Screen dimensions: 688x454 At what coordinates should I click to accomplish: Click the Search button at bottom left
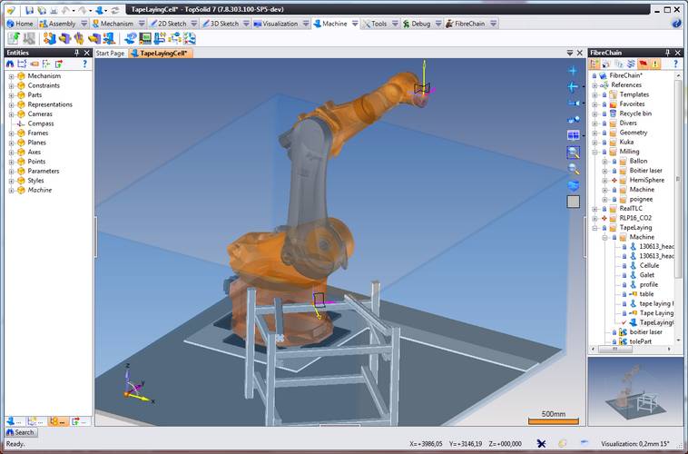tap(21, 432)
